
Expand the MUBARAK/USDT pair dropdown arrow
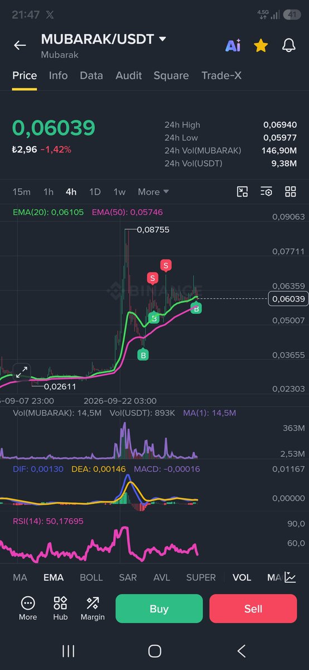click(163, 39)
